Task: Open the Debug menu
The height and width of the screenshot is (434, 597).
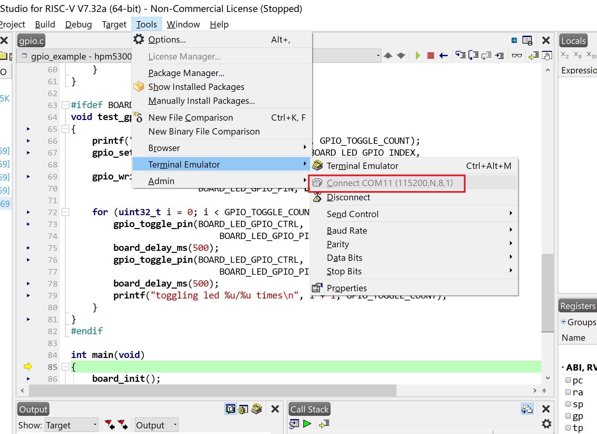Action: click(x=78, y=24)
